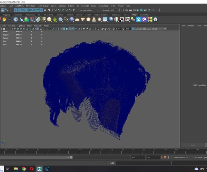The image size is (207, 172).
Task: Click the green grass V-Ray fur icon
Action: click(55, 20)
